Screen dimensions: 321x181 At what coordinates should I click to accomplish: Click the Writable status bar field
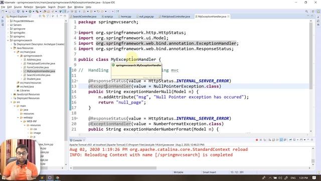179,172
